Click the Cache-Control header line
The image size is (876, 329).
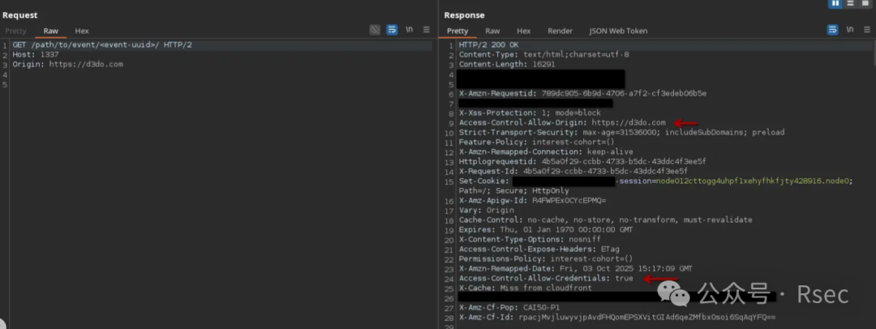(605, 220)
